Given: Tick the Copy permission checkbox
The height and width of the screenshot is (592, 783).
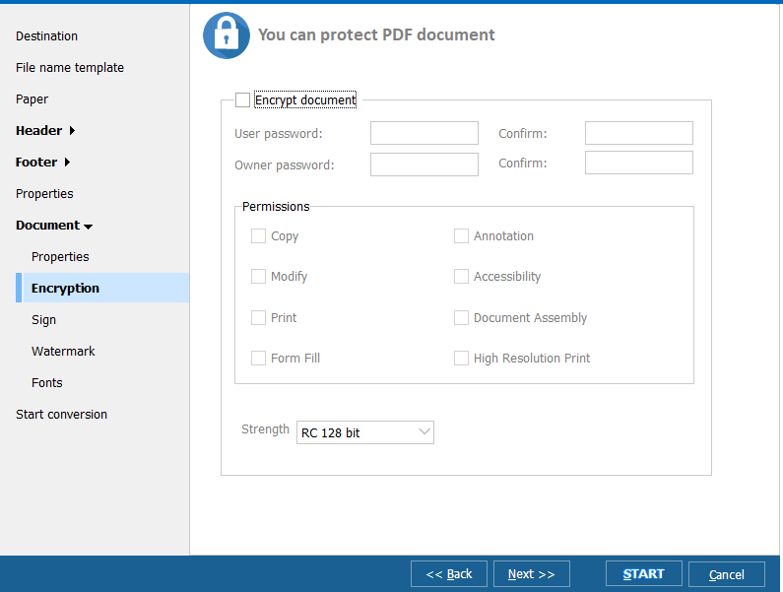Looking at the screenshot, I should [259, 236].
